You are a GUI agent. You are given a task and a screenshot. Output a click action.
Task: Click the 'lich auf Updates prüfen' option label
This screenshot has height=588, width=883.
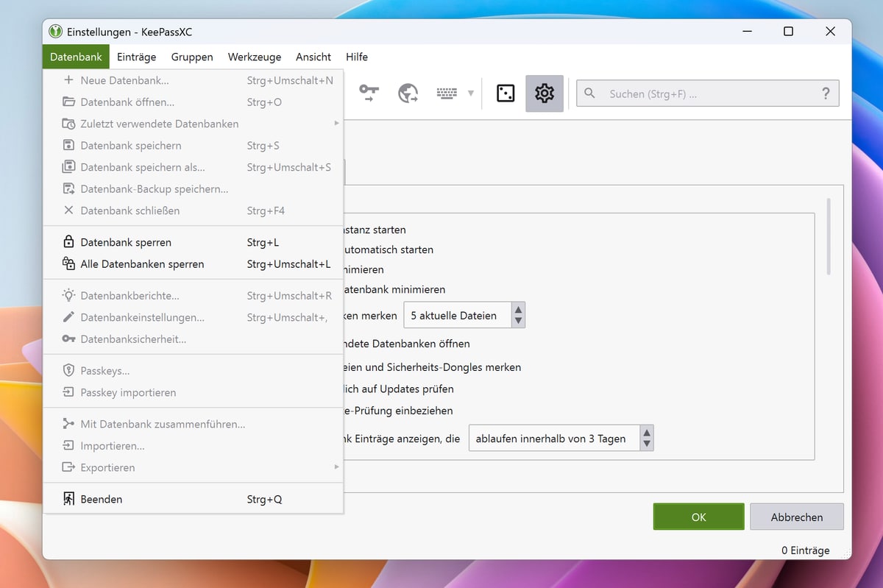click(x=398, y=389)
